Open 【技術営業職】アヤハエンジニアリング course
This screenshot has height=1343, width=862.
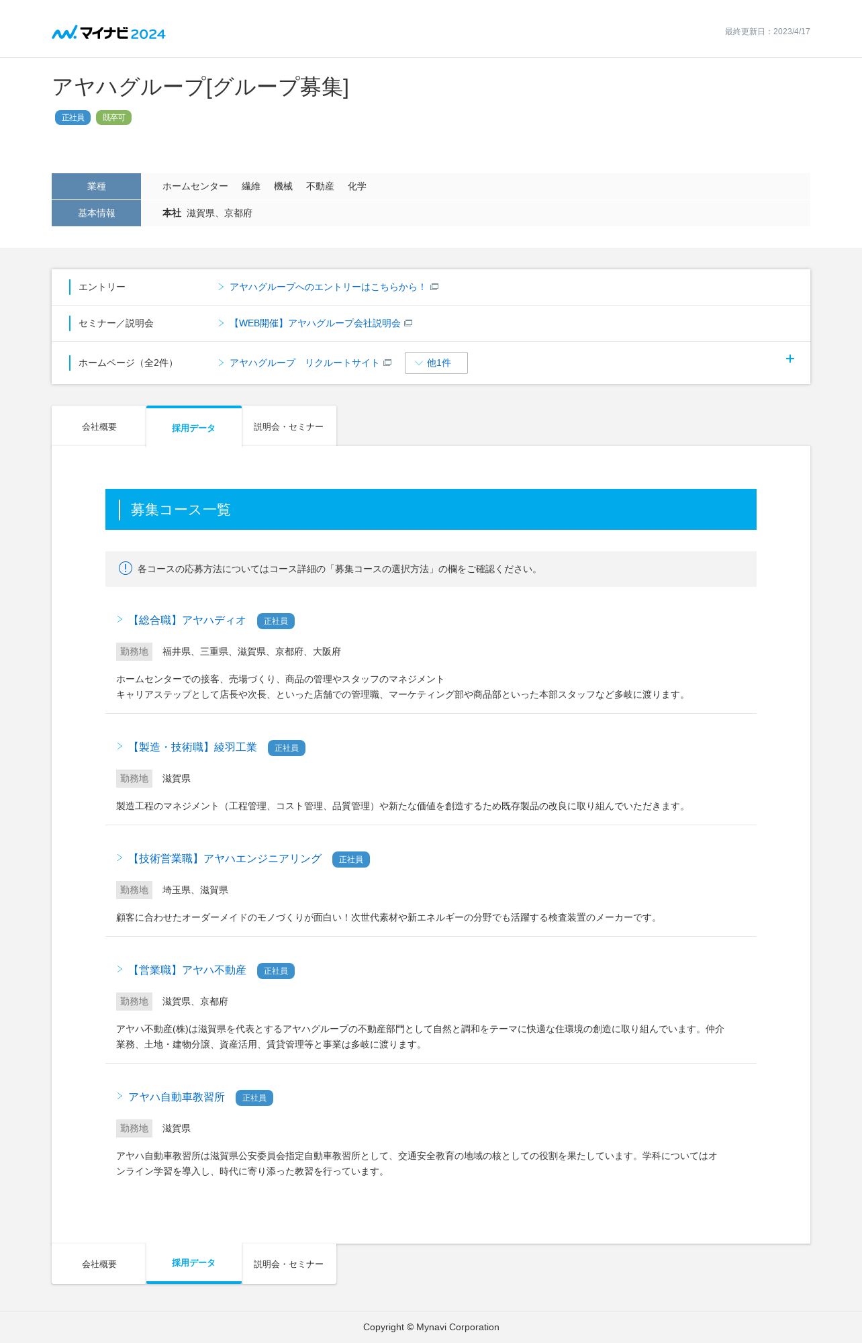click(225, 859)
